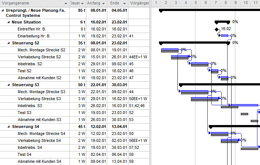This screenshot has width=260, height=165.
Task: Click the Mech. Montage Strecke S2 Gantt bar
Action: tap(169, 50)
